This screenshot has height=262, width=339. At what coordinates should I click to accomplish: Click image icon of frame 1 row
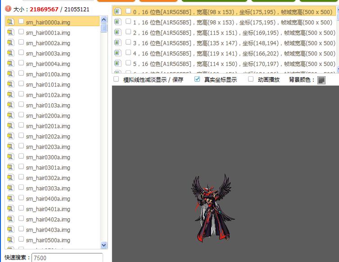pyautogui.click(x=118, y=22)
